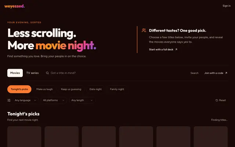Click the arrow icon beside Join with a code
The width and height of the screenshot is (235, 147).
click(x=226, y=73)
